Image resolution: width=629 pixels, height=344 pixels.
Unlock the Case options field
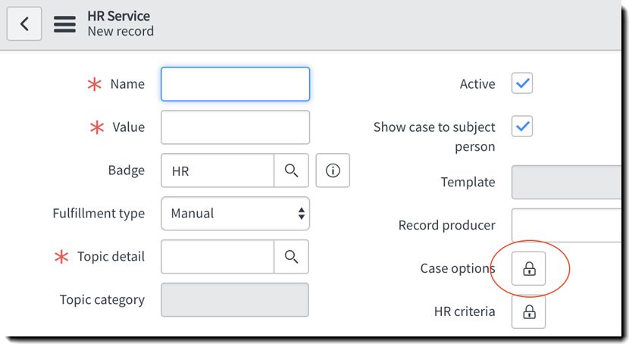tap(528, 268)
